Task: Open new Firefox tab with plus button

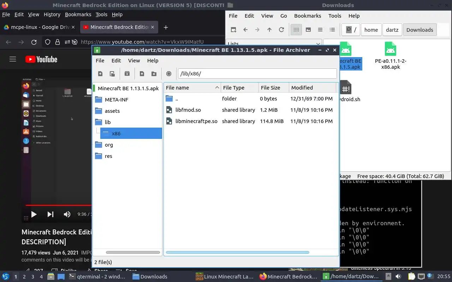Action: (x=166, y=27)
